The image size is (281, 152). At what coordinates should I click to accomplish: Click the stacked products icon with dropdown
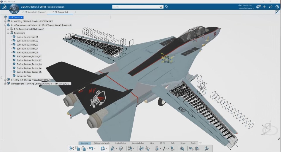(x=130, y=148)
